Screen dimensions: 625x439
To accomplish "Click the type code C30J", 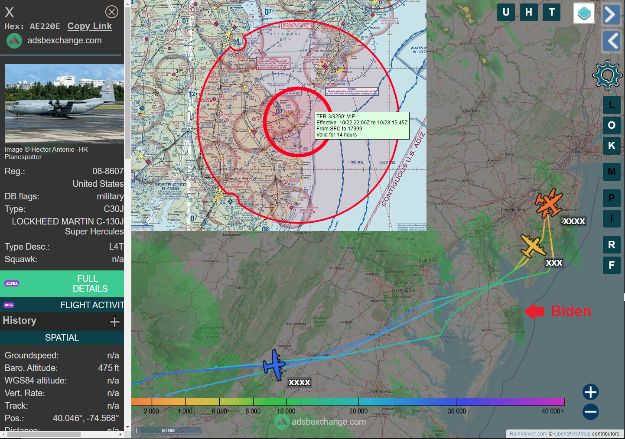I will coord(114,209).
